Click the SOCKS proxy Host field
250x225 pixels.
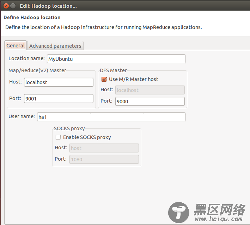(104, 148)
